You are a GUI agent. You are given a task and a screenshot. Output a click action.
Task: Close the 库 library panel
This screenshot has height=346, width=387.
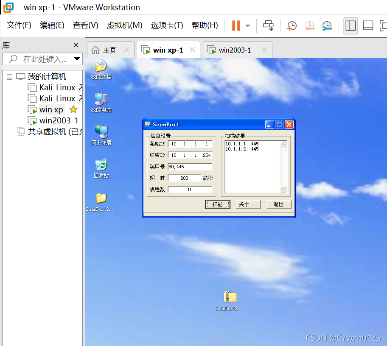pos(76,45)
